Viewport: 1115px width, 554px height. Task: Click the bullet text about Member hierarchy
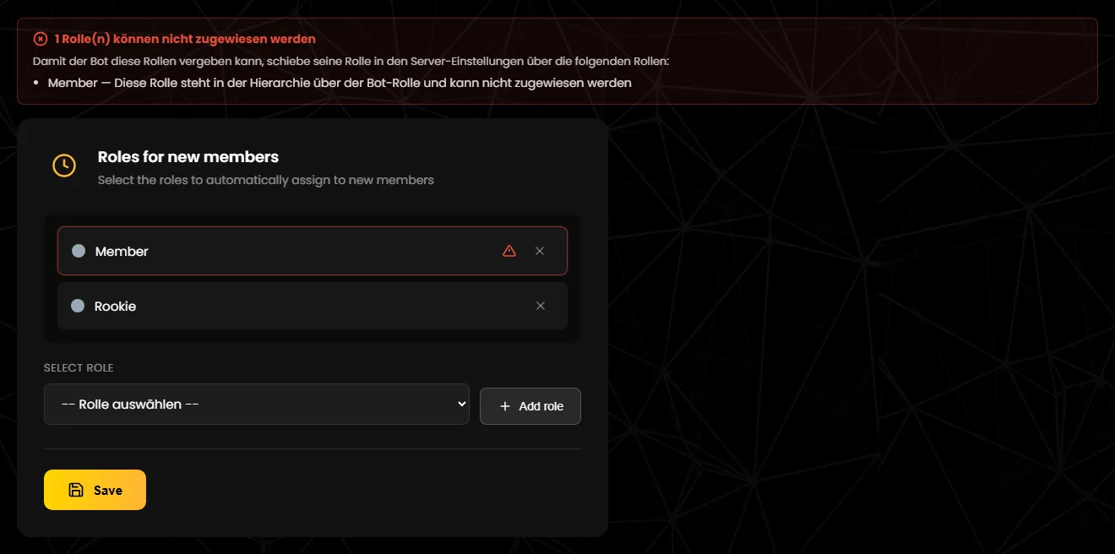click(x=340, y=83)
